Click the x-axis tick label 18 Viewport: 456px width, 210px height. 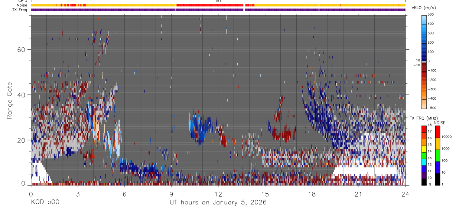[x=312, y=194]
